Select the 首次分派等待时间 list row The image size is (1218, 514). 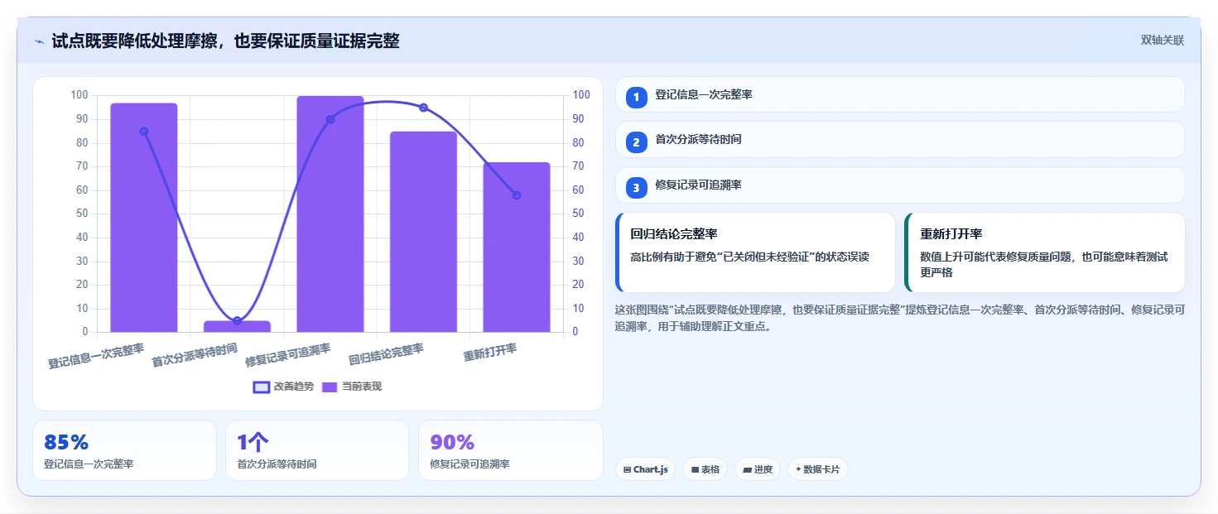(900, 140)
